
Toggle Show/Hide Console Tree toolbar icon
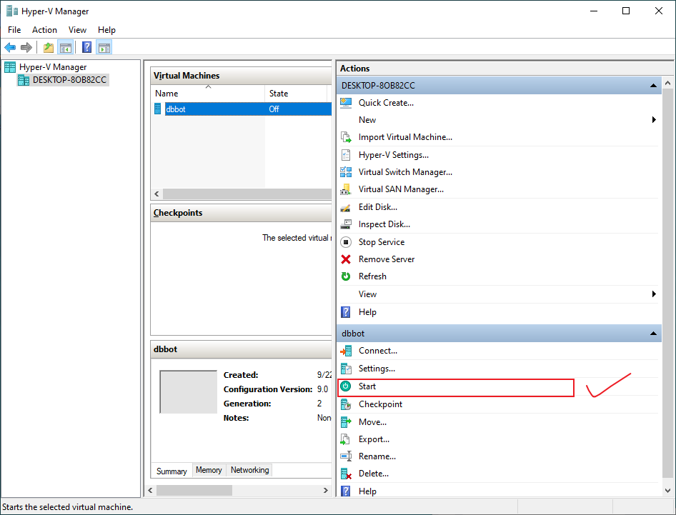click(x=66, y=47)
